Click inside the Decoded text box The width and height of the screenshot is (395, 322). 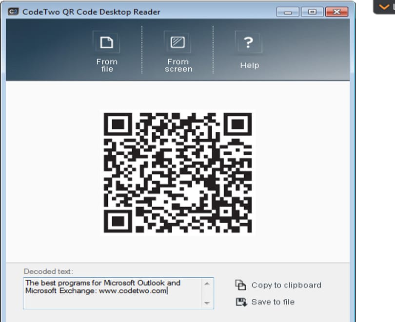(x=118, y=293)
